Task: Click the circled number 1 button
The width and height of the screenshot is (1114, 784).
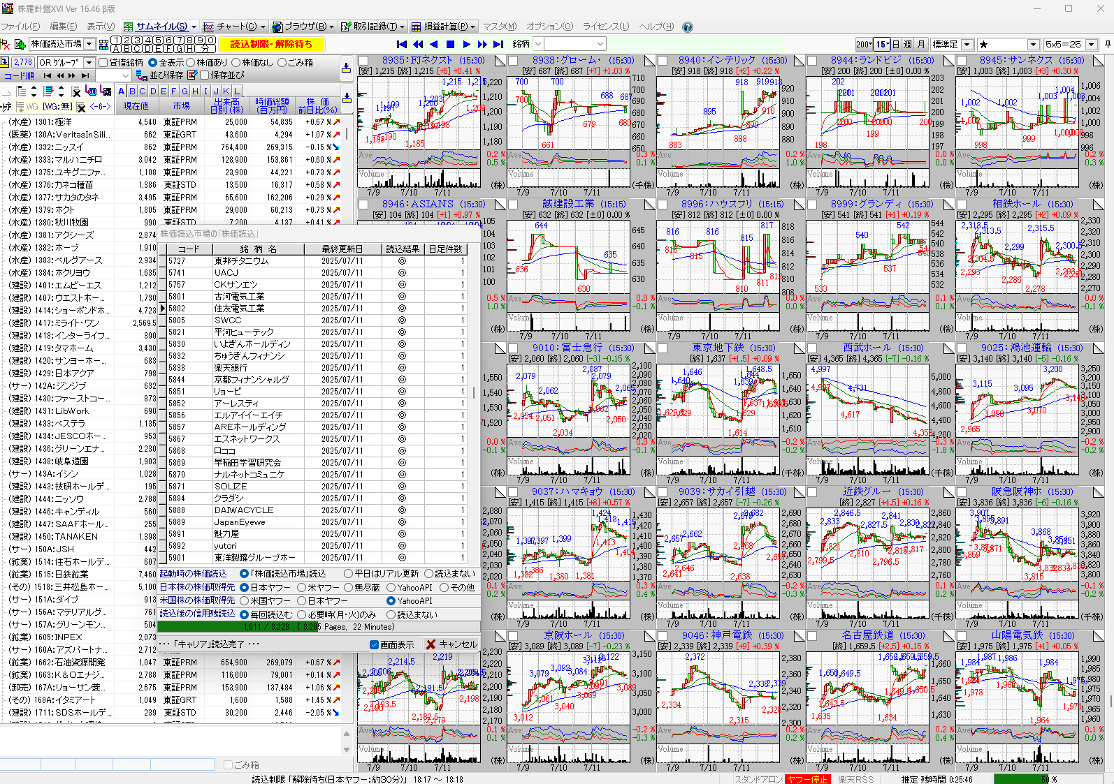Action: 116,40
